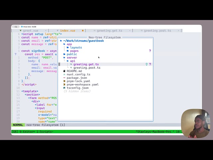
Task: Click the <template> tag line
Action: [30, 91]
